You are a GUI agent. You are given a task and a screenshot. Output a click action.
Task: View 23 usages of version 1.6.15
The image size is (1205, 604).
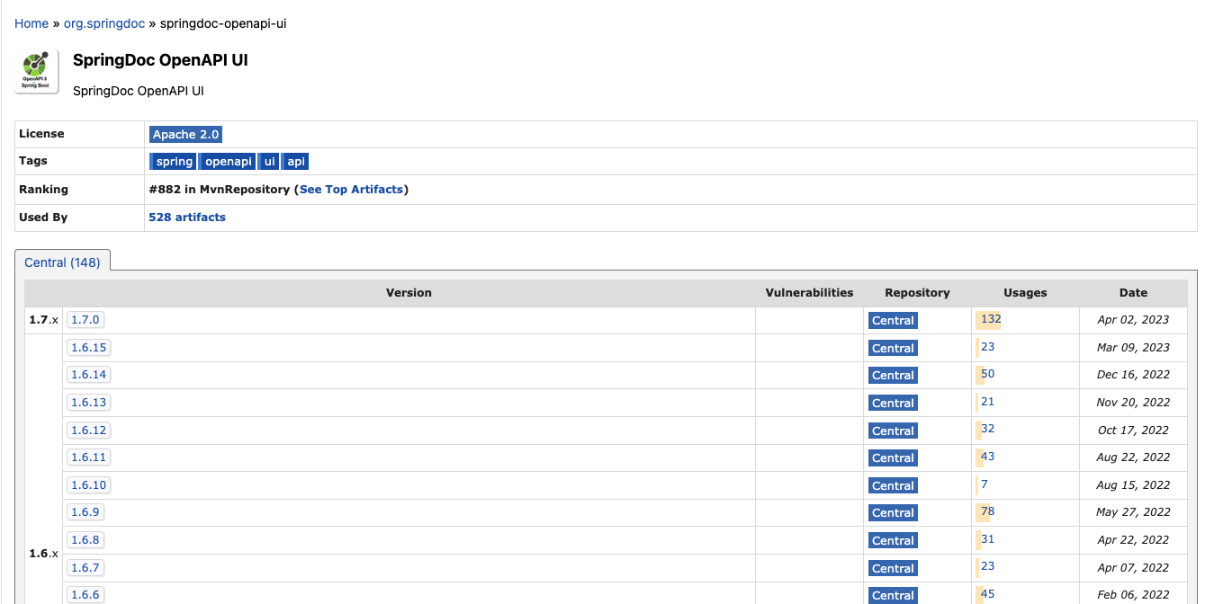987,346
